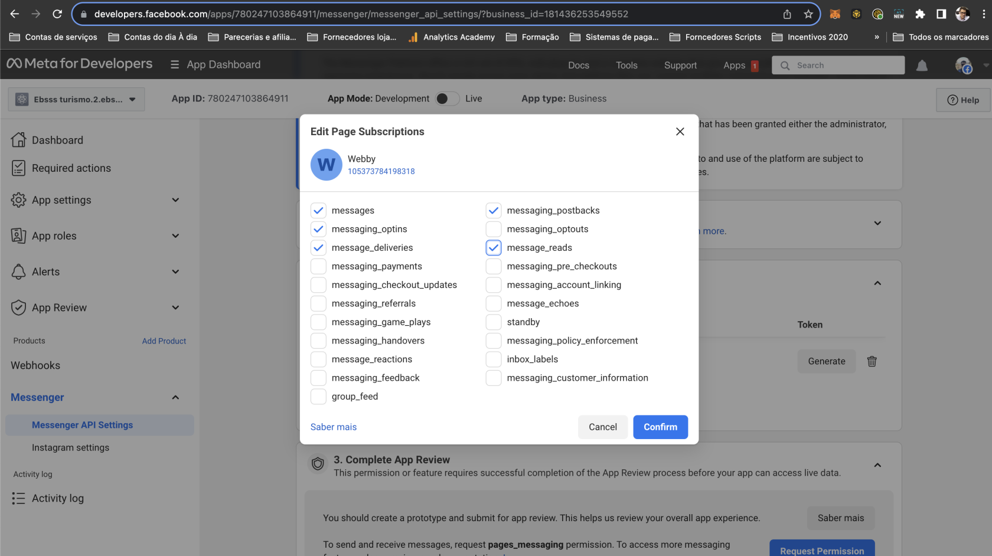Check messaging_handovers
This screenshot has width=992, height=556.
[x=318, y=341]
